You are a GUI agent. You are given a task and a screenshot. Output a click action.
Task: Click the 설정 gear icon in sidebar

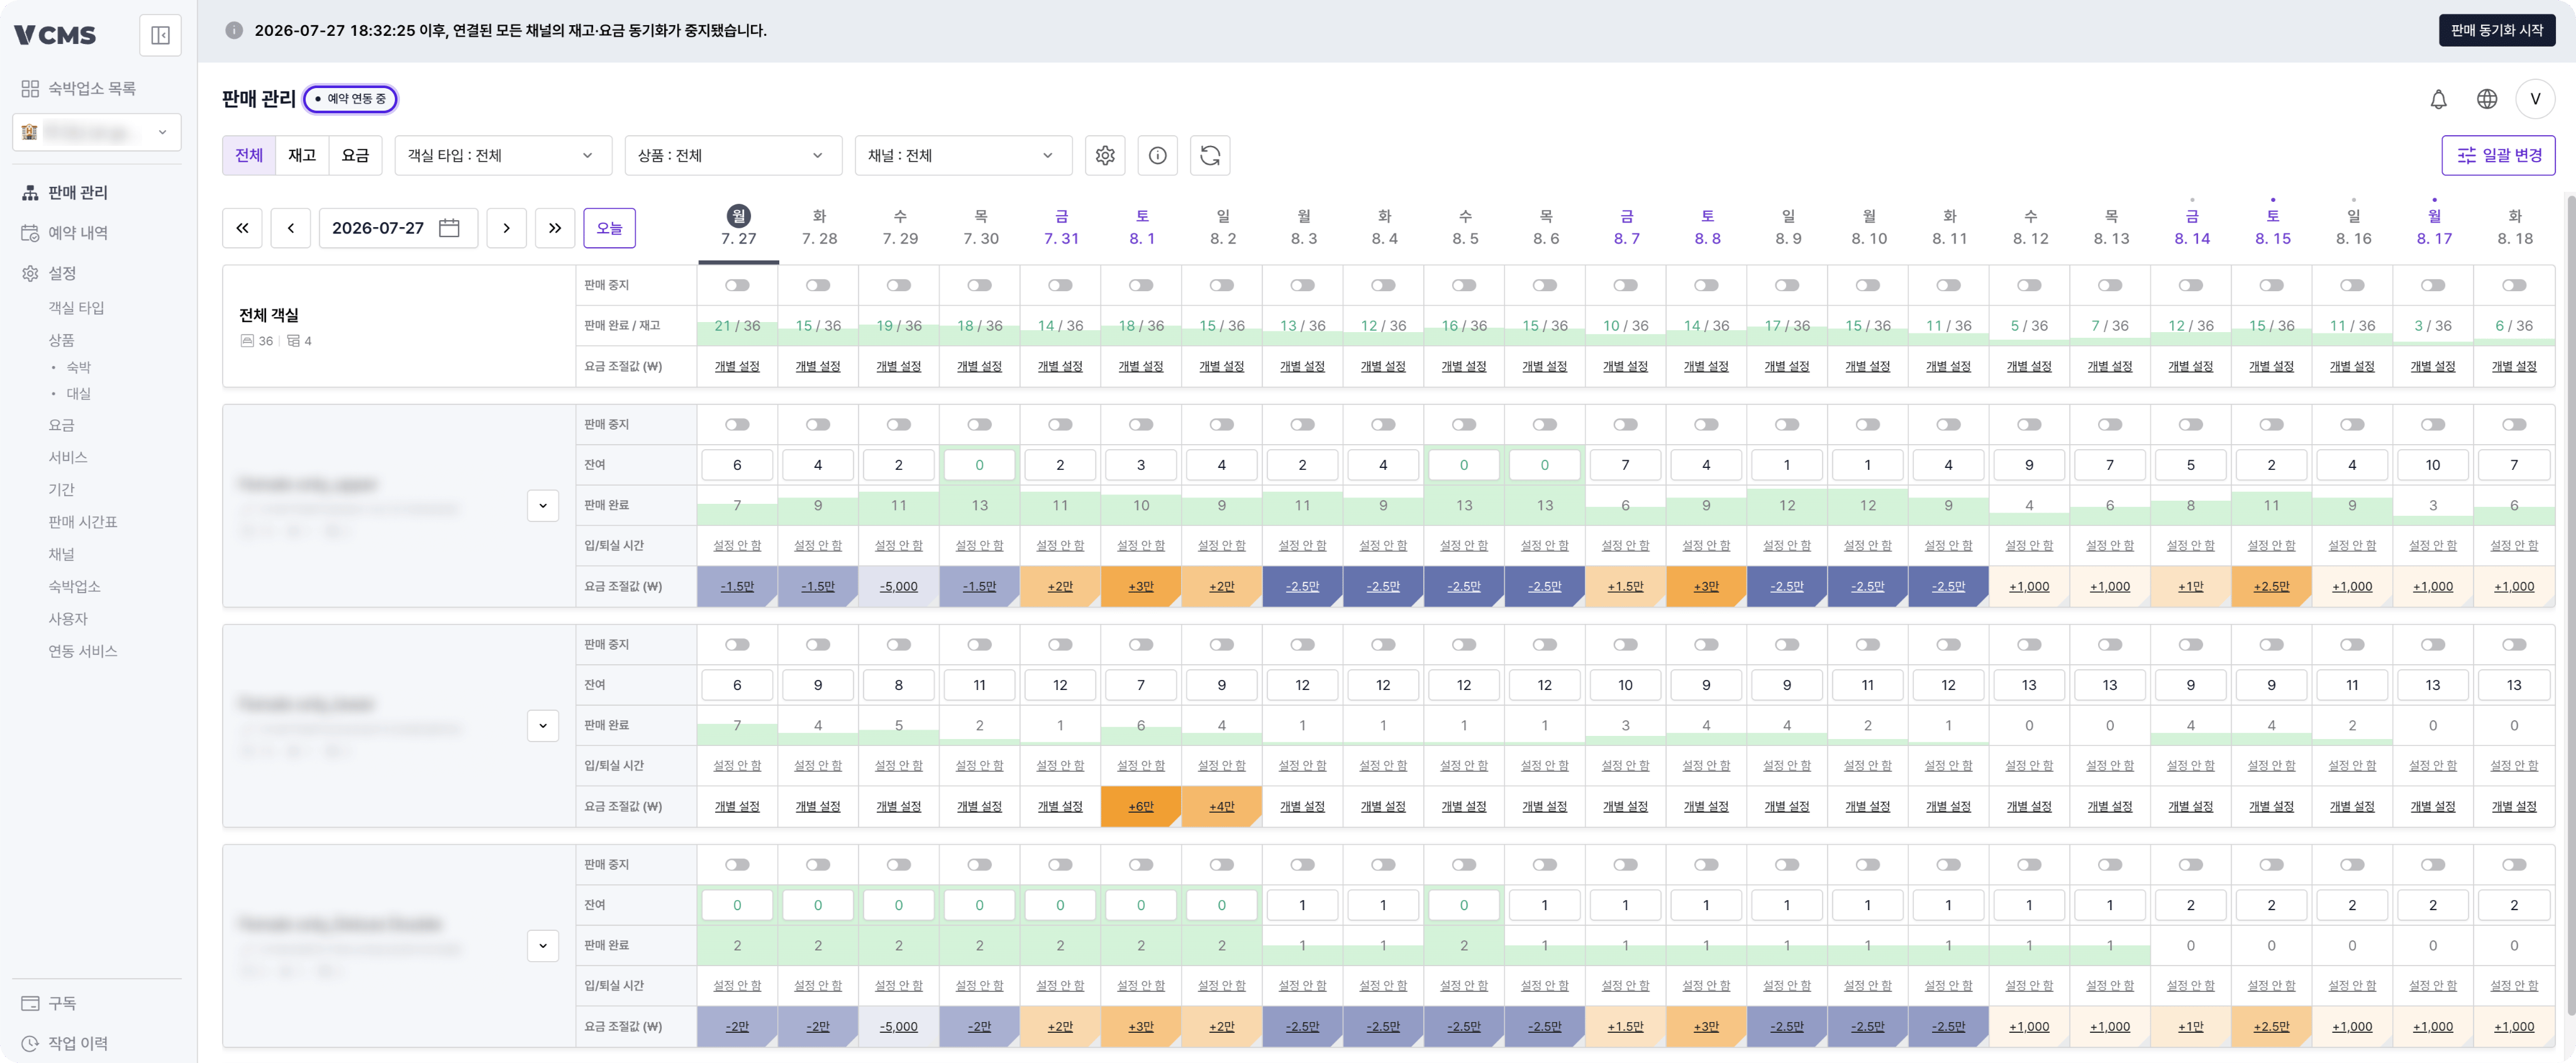30,273
